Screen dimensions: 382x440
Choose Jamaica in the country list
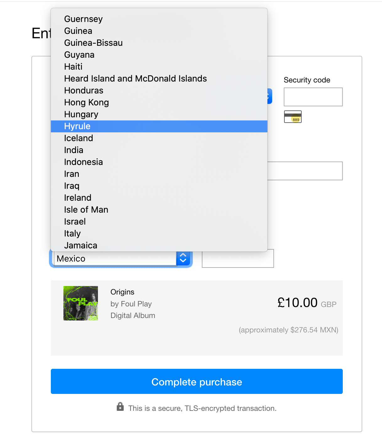coord(159,246)
